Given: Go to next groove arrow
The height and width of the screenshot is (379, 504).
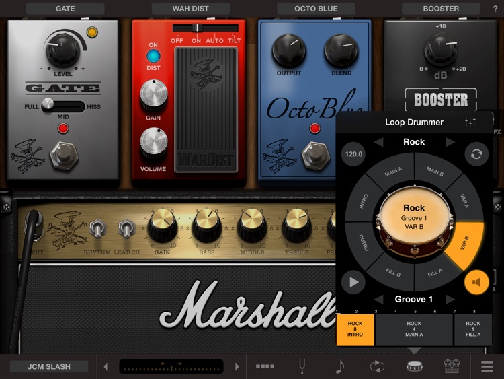Looking at the screenshot, I should pyautogui.click(x=450, y=300).
